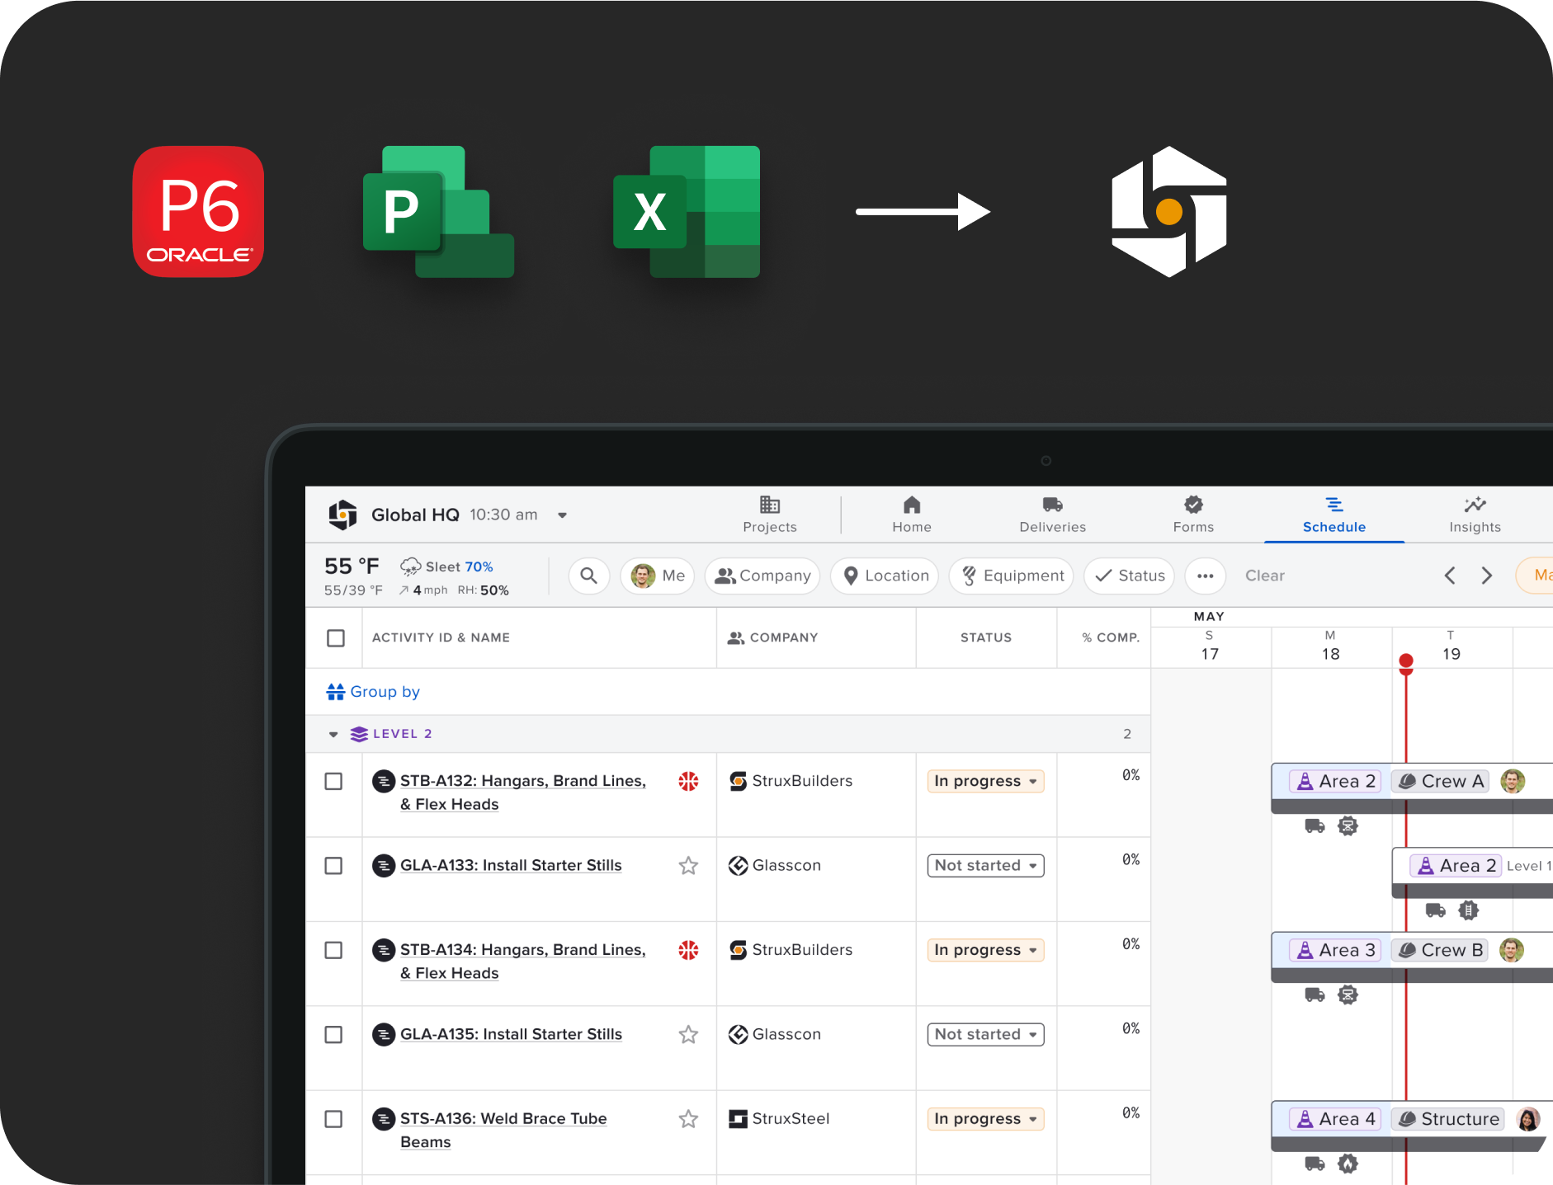Screen dimensions: 1553x1185
Task: Check the STB-A132 row checkbox
Action: coord(333,781)
